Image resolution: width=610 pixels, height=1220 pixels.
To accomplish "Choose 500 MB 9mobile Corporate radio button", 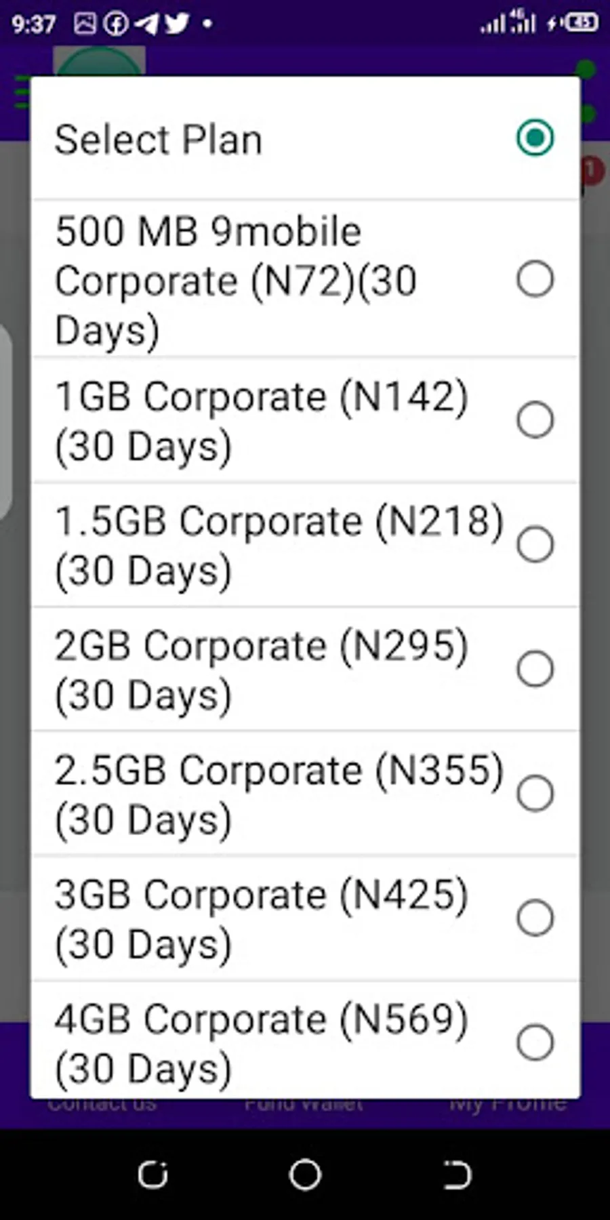I will coord(535,279).
